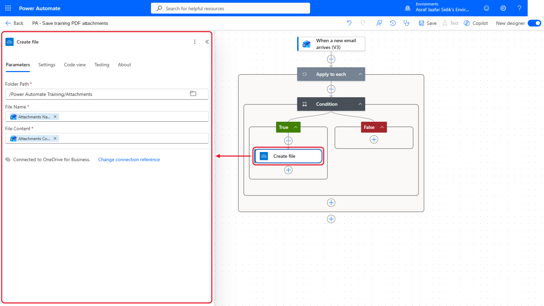
Task: Click the Back button
Action: coord(14,23)
